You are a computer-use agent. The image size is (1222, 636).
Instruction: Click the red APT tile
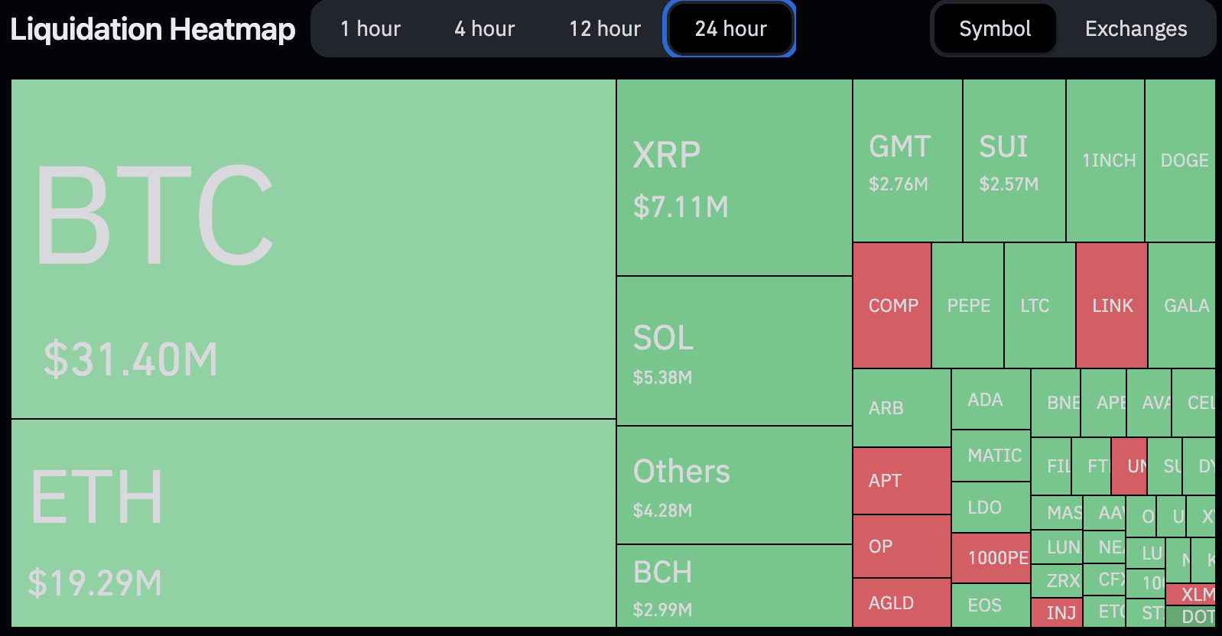point(902,481)
